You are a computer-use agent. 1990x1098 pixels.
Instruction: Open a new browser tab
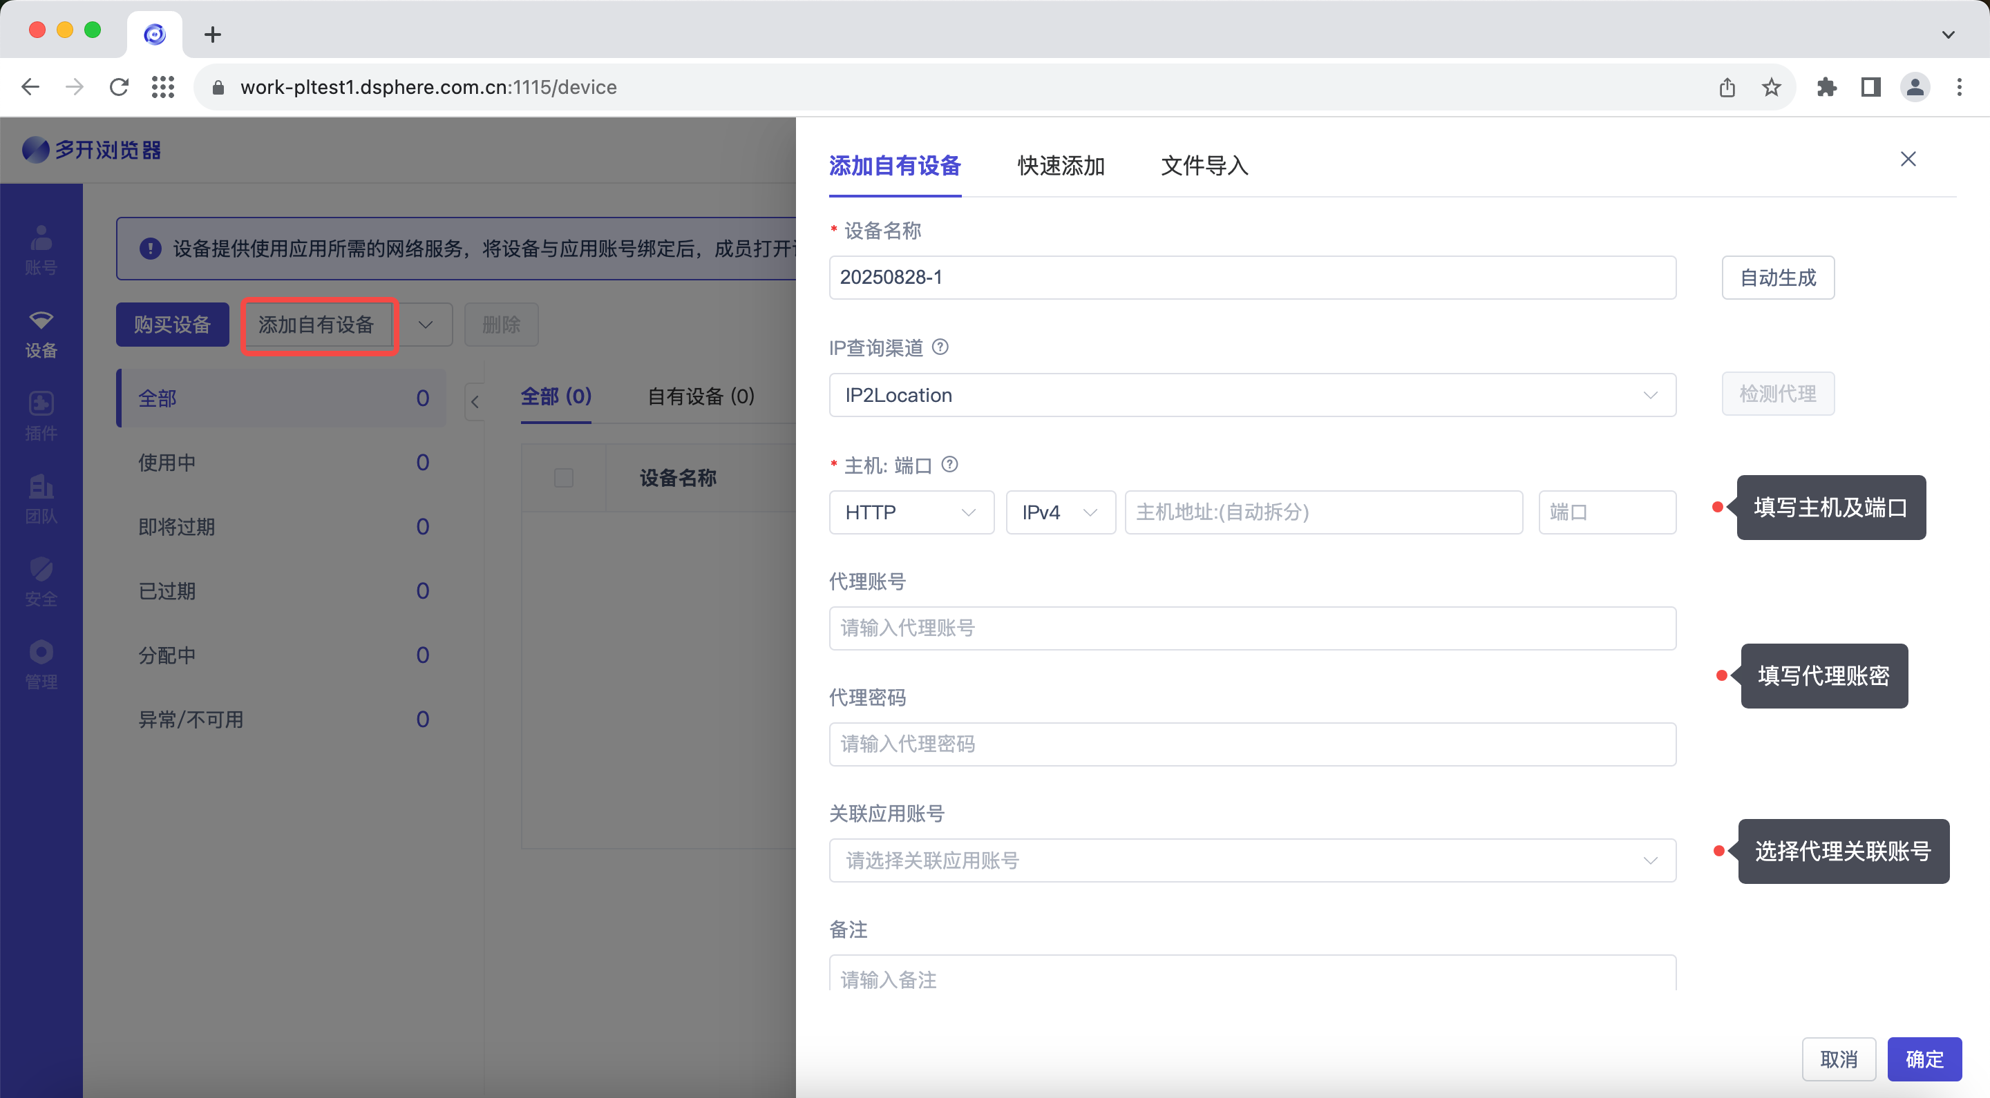pyautogui.click(x=212, y=35)
